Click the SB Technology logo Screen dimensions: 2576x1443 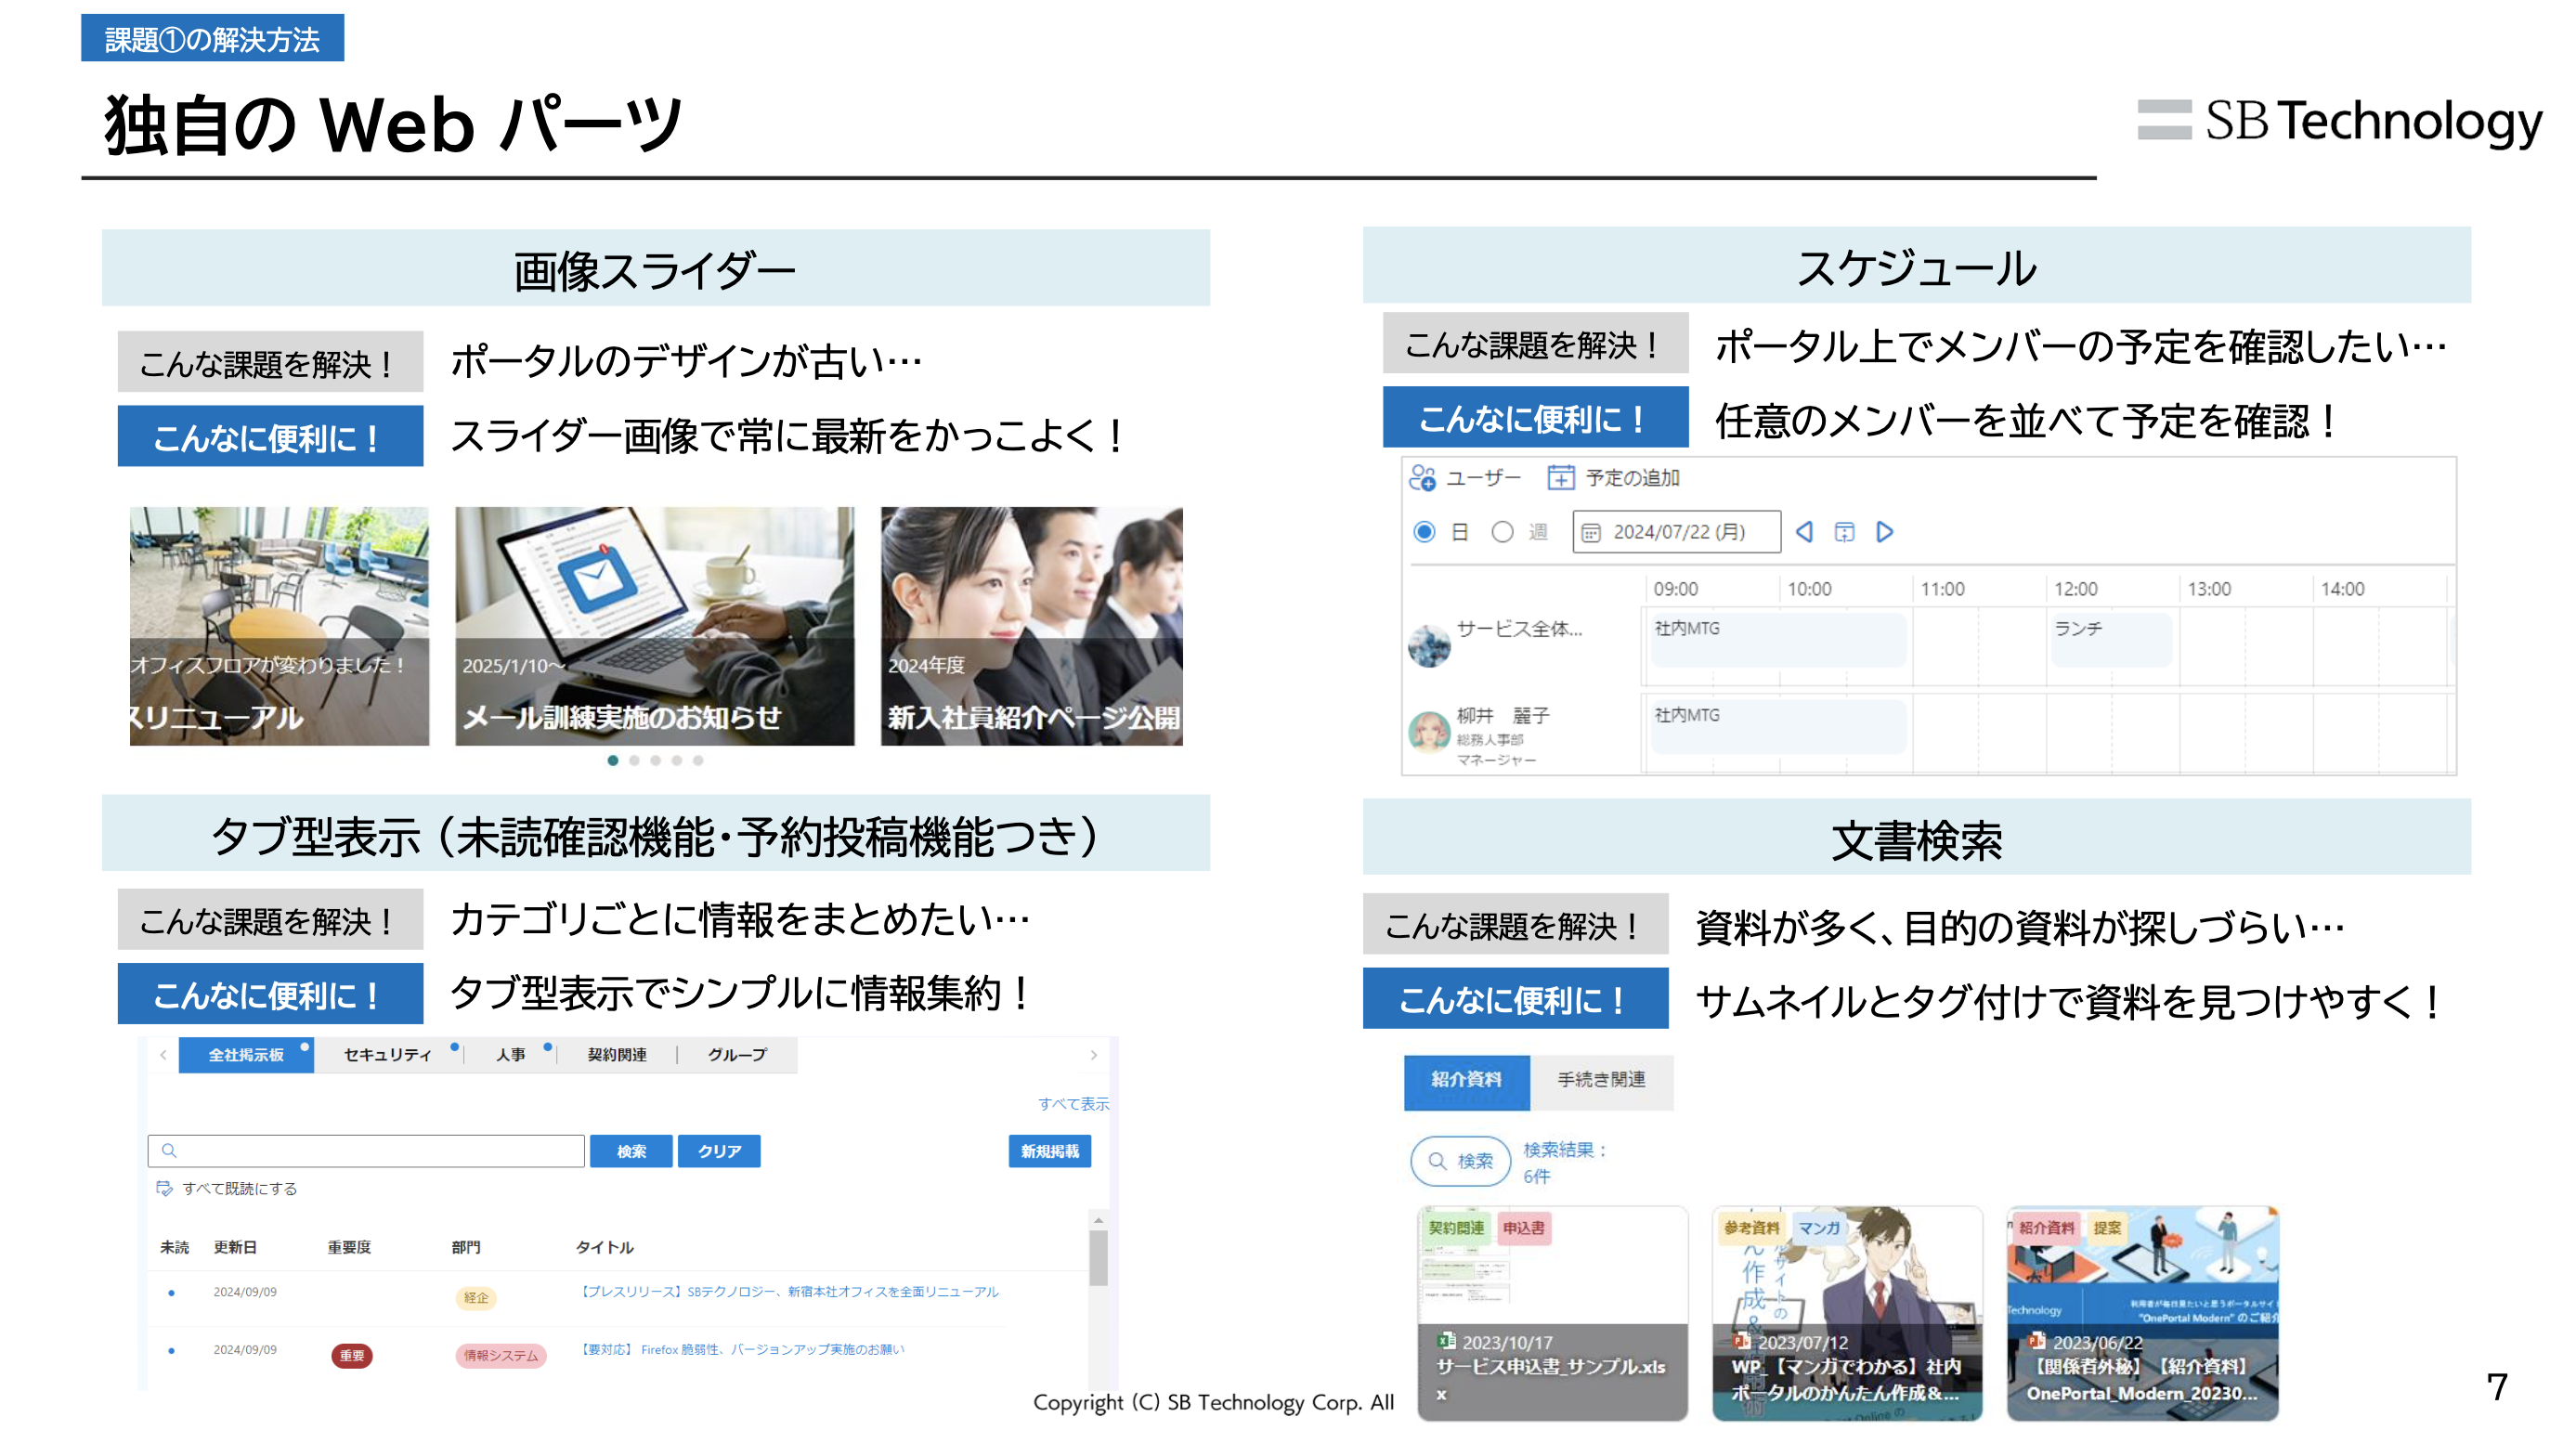[x=2340, y=121]
